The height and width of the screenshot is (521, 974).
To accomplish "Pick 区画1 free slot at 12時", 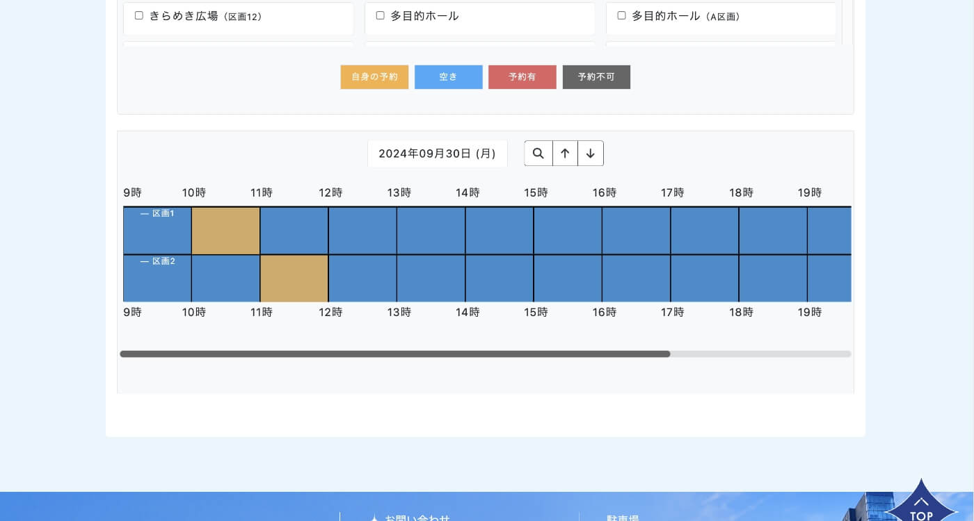I will pos(362,231).
